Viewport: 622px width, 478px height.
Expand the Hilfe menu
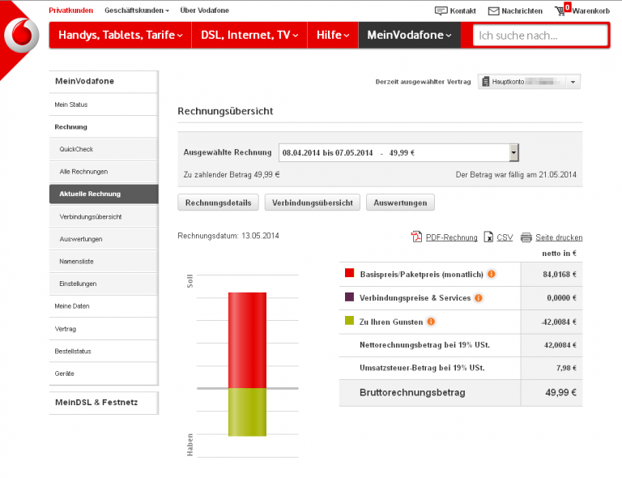click(x=333, y=35)
